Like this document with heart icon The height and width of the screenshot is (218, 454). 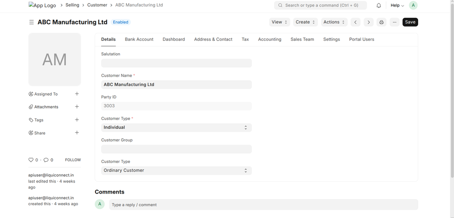click(31, 160)
